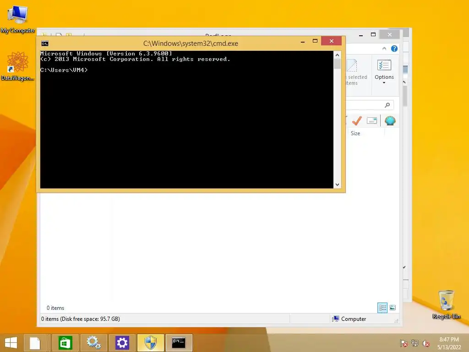Click the muted volume tray icon
The width and height of the screenshot is (469, 352).
point(425,343)
